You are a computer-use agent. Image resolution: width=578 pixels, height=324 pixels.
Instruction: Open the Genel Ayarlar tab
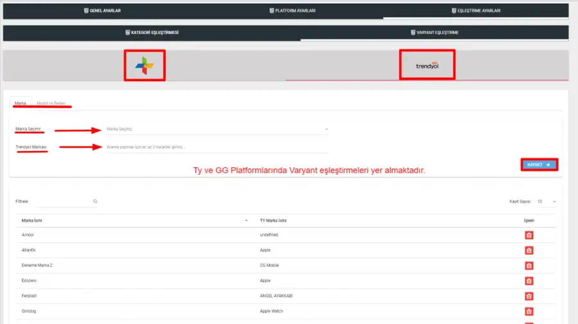pyautogui.click(x=103, y=11)
